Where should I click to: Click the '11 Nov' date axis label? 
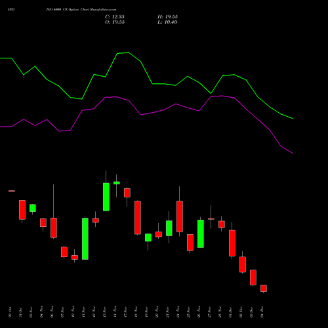[x=83, y=312]
